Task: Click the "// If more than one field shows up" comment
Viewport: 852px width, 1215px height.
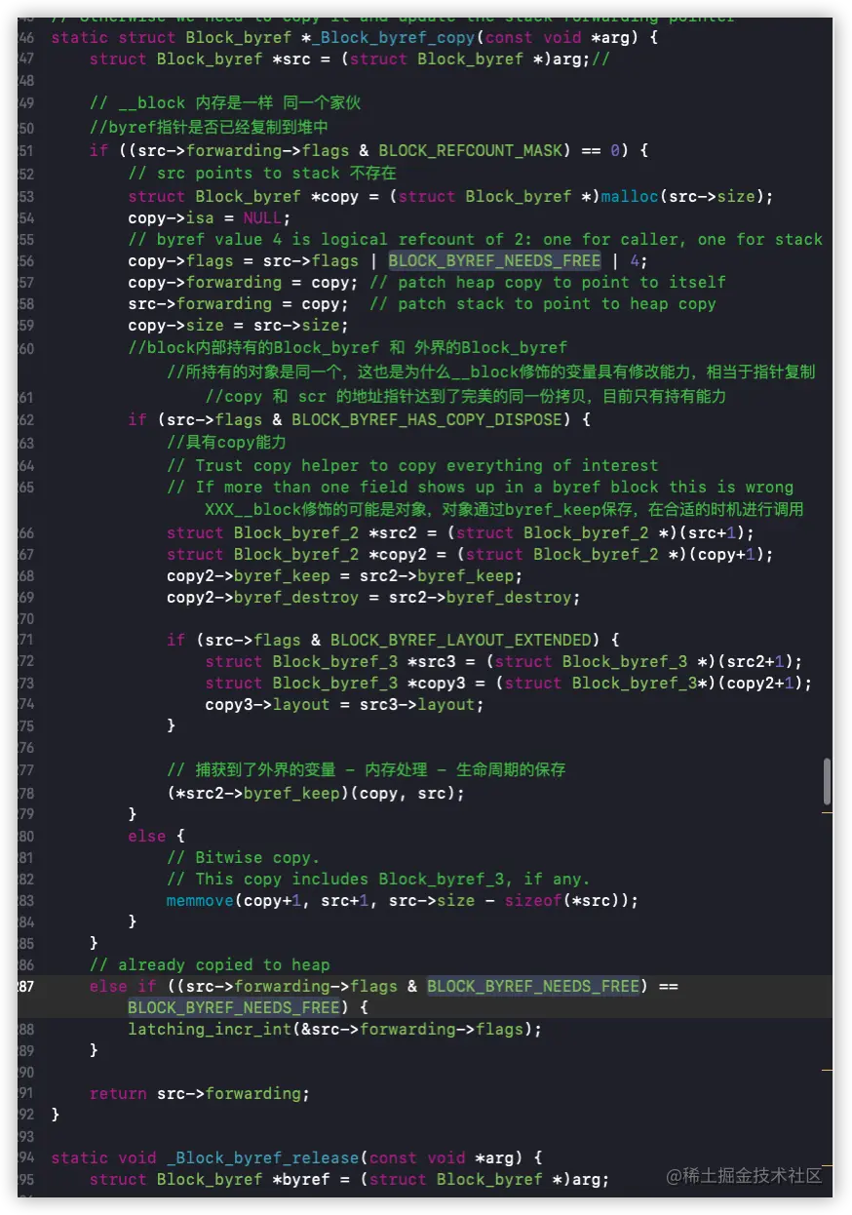Action: click(481, 487)
